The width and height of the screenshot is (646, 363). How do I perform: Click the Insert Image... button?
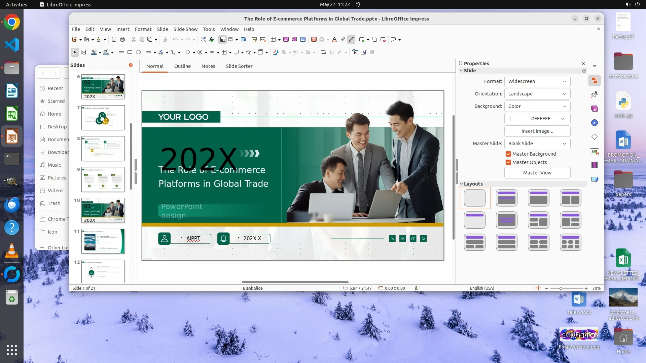click(x=537, y=131)
